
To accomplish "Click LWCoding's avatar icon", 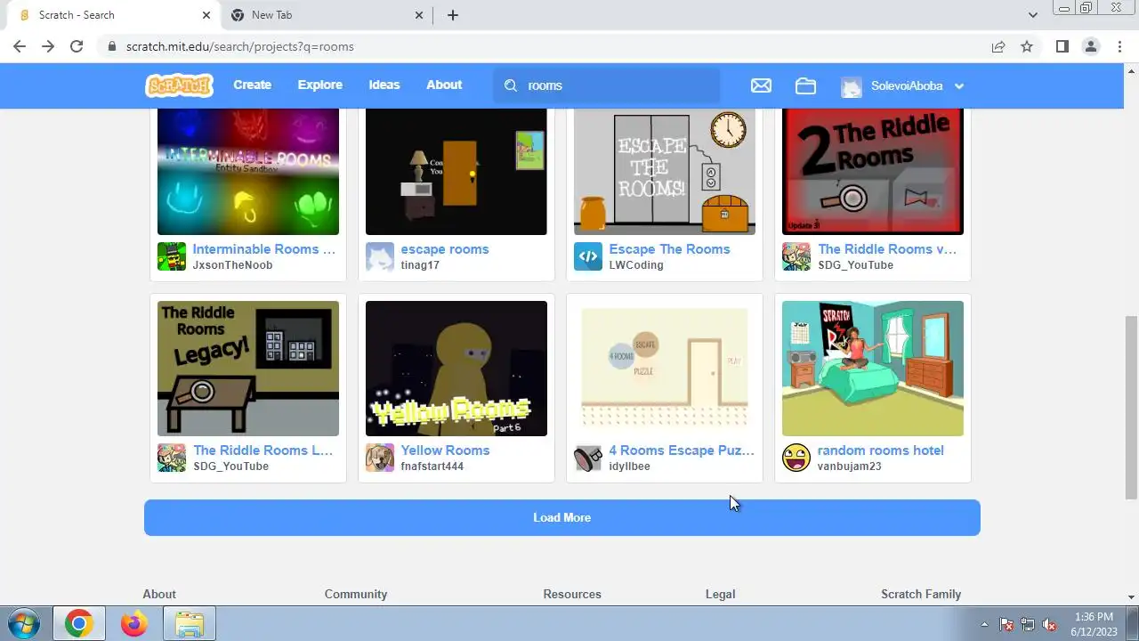I will pyautogui.click(x=588, y=256).
